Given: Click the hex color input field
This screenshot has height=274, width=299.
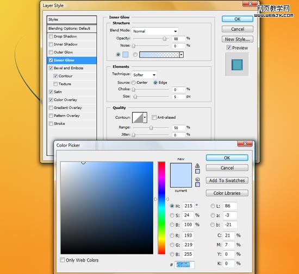Looking at the screenshot, I should click(x=185, y=265).
